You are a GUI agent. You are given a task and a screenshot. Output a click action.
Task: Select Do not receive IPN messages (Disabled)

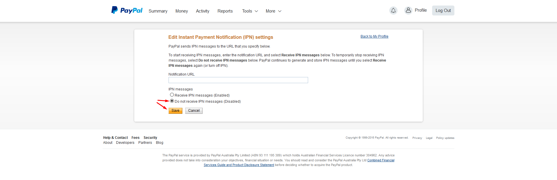point(172,101)
